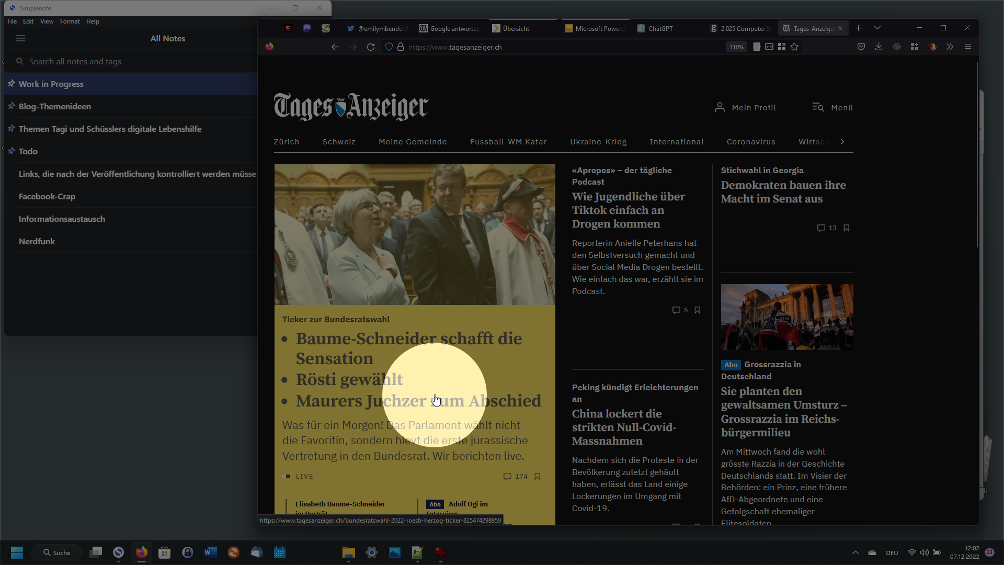The image size is (1004, 565).
Task: Open a new browser tab
Action: [858, 28]
